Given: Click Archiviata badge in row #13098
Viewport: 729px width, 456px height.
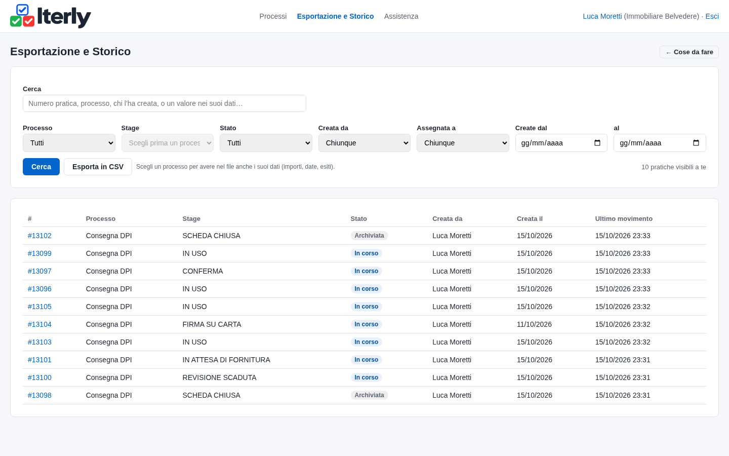Looking at the screenshot, I should 369,395.
